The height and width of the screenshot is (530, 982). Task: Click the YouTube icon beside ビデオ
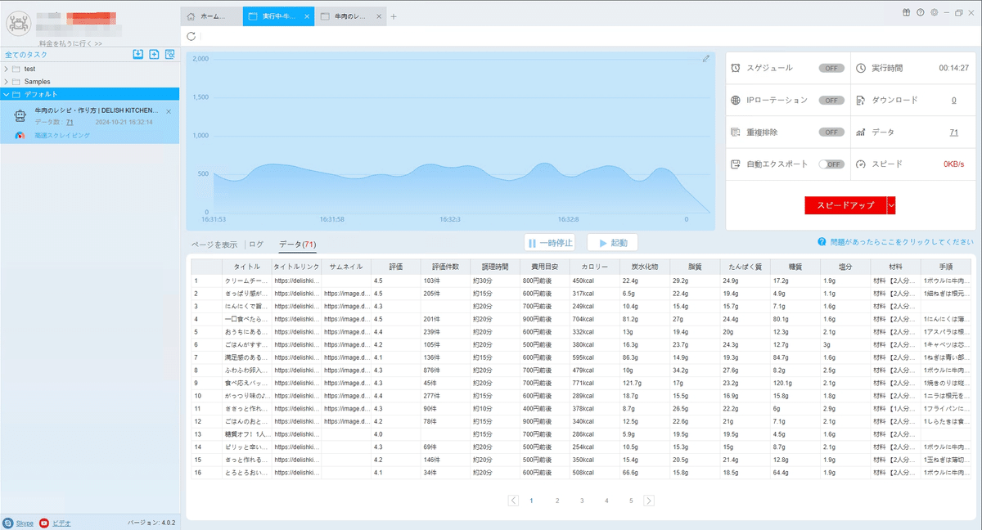(x=44, y=523)
